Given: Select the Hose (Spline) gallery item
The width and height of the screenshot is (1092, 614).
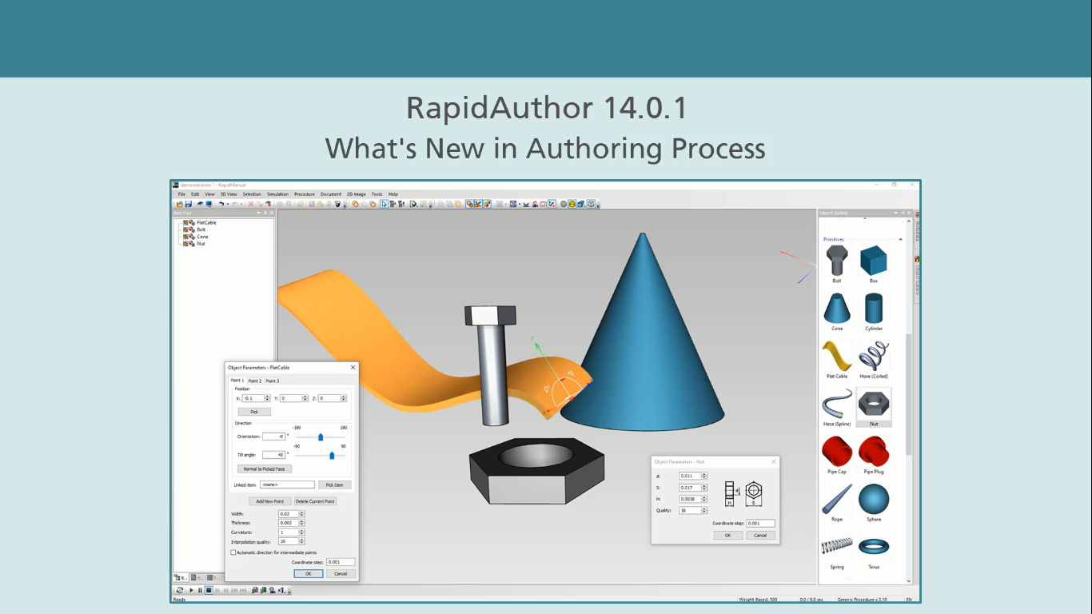Looking at the screenshot, I should (x=837, y=408).
